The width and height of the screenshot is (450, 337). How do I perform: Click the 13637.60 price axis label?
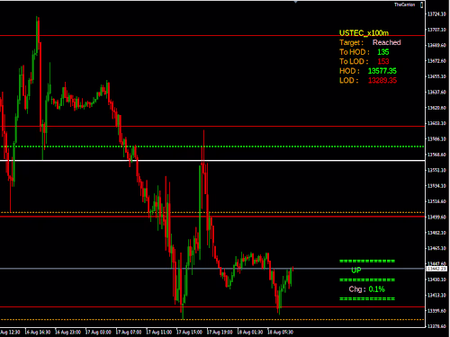(x=436, y=92)
